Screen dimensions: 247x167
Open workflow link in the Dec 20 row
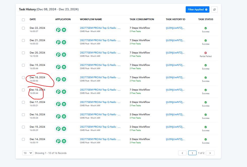point(100,53)
